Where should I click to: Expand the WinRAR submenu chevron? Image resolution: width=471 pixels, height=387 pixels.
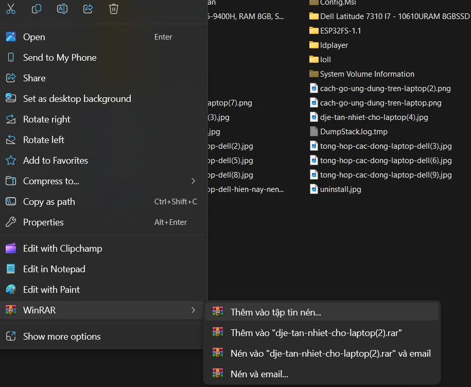[x=194, y=310]
